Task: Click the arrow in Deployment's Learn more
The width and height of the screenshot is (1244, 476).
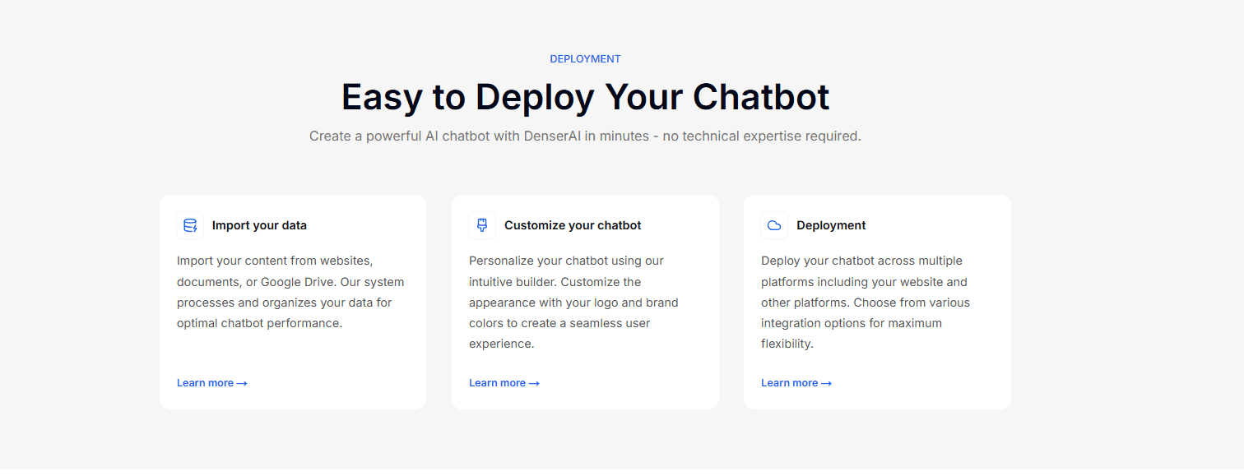Action: pos(826,382)
